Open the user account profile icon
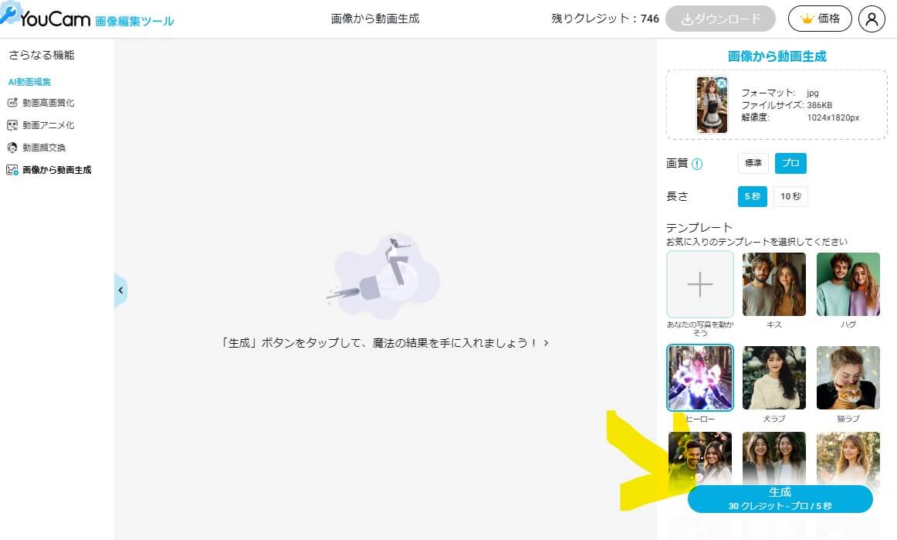This screenshot has width=897, height=540. (872, 19)
